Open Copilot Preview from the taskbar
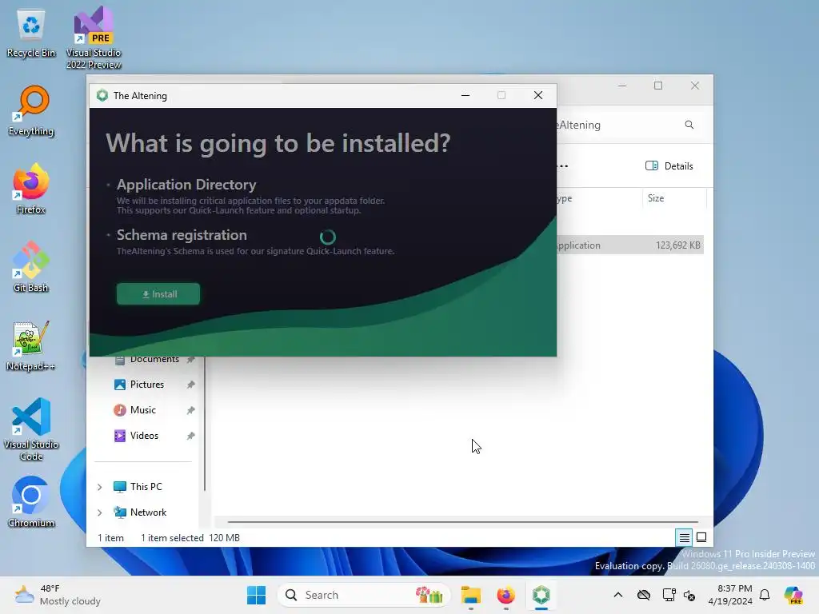 [x=793, y=595]
